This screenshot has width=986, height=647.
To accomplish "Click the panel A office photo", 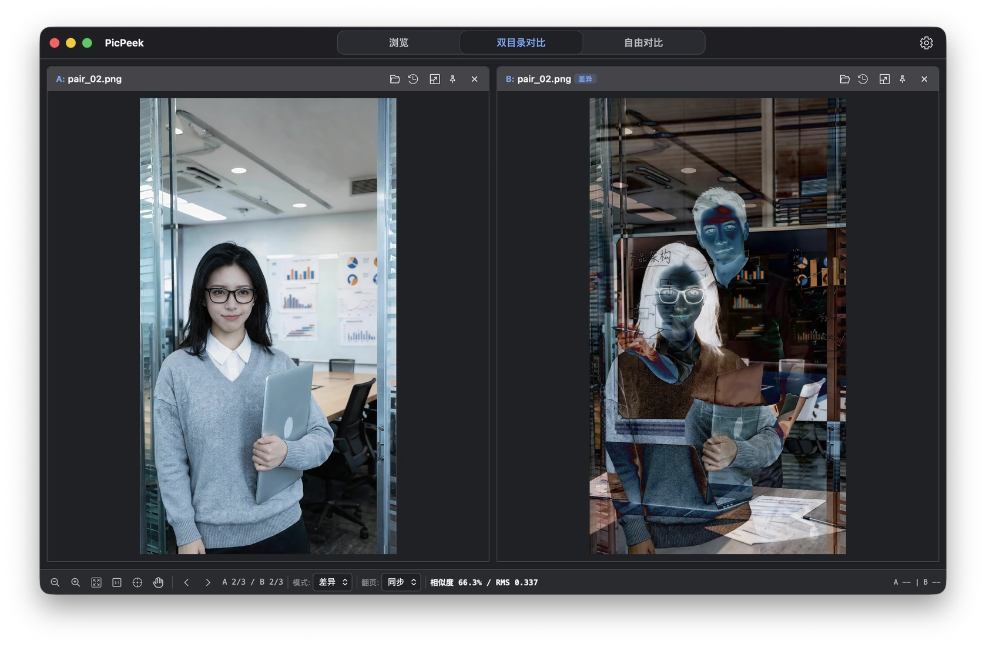I will click(268, 326).
